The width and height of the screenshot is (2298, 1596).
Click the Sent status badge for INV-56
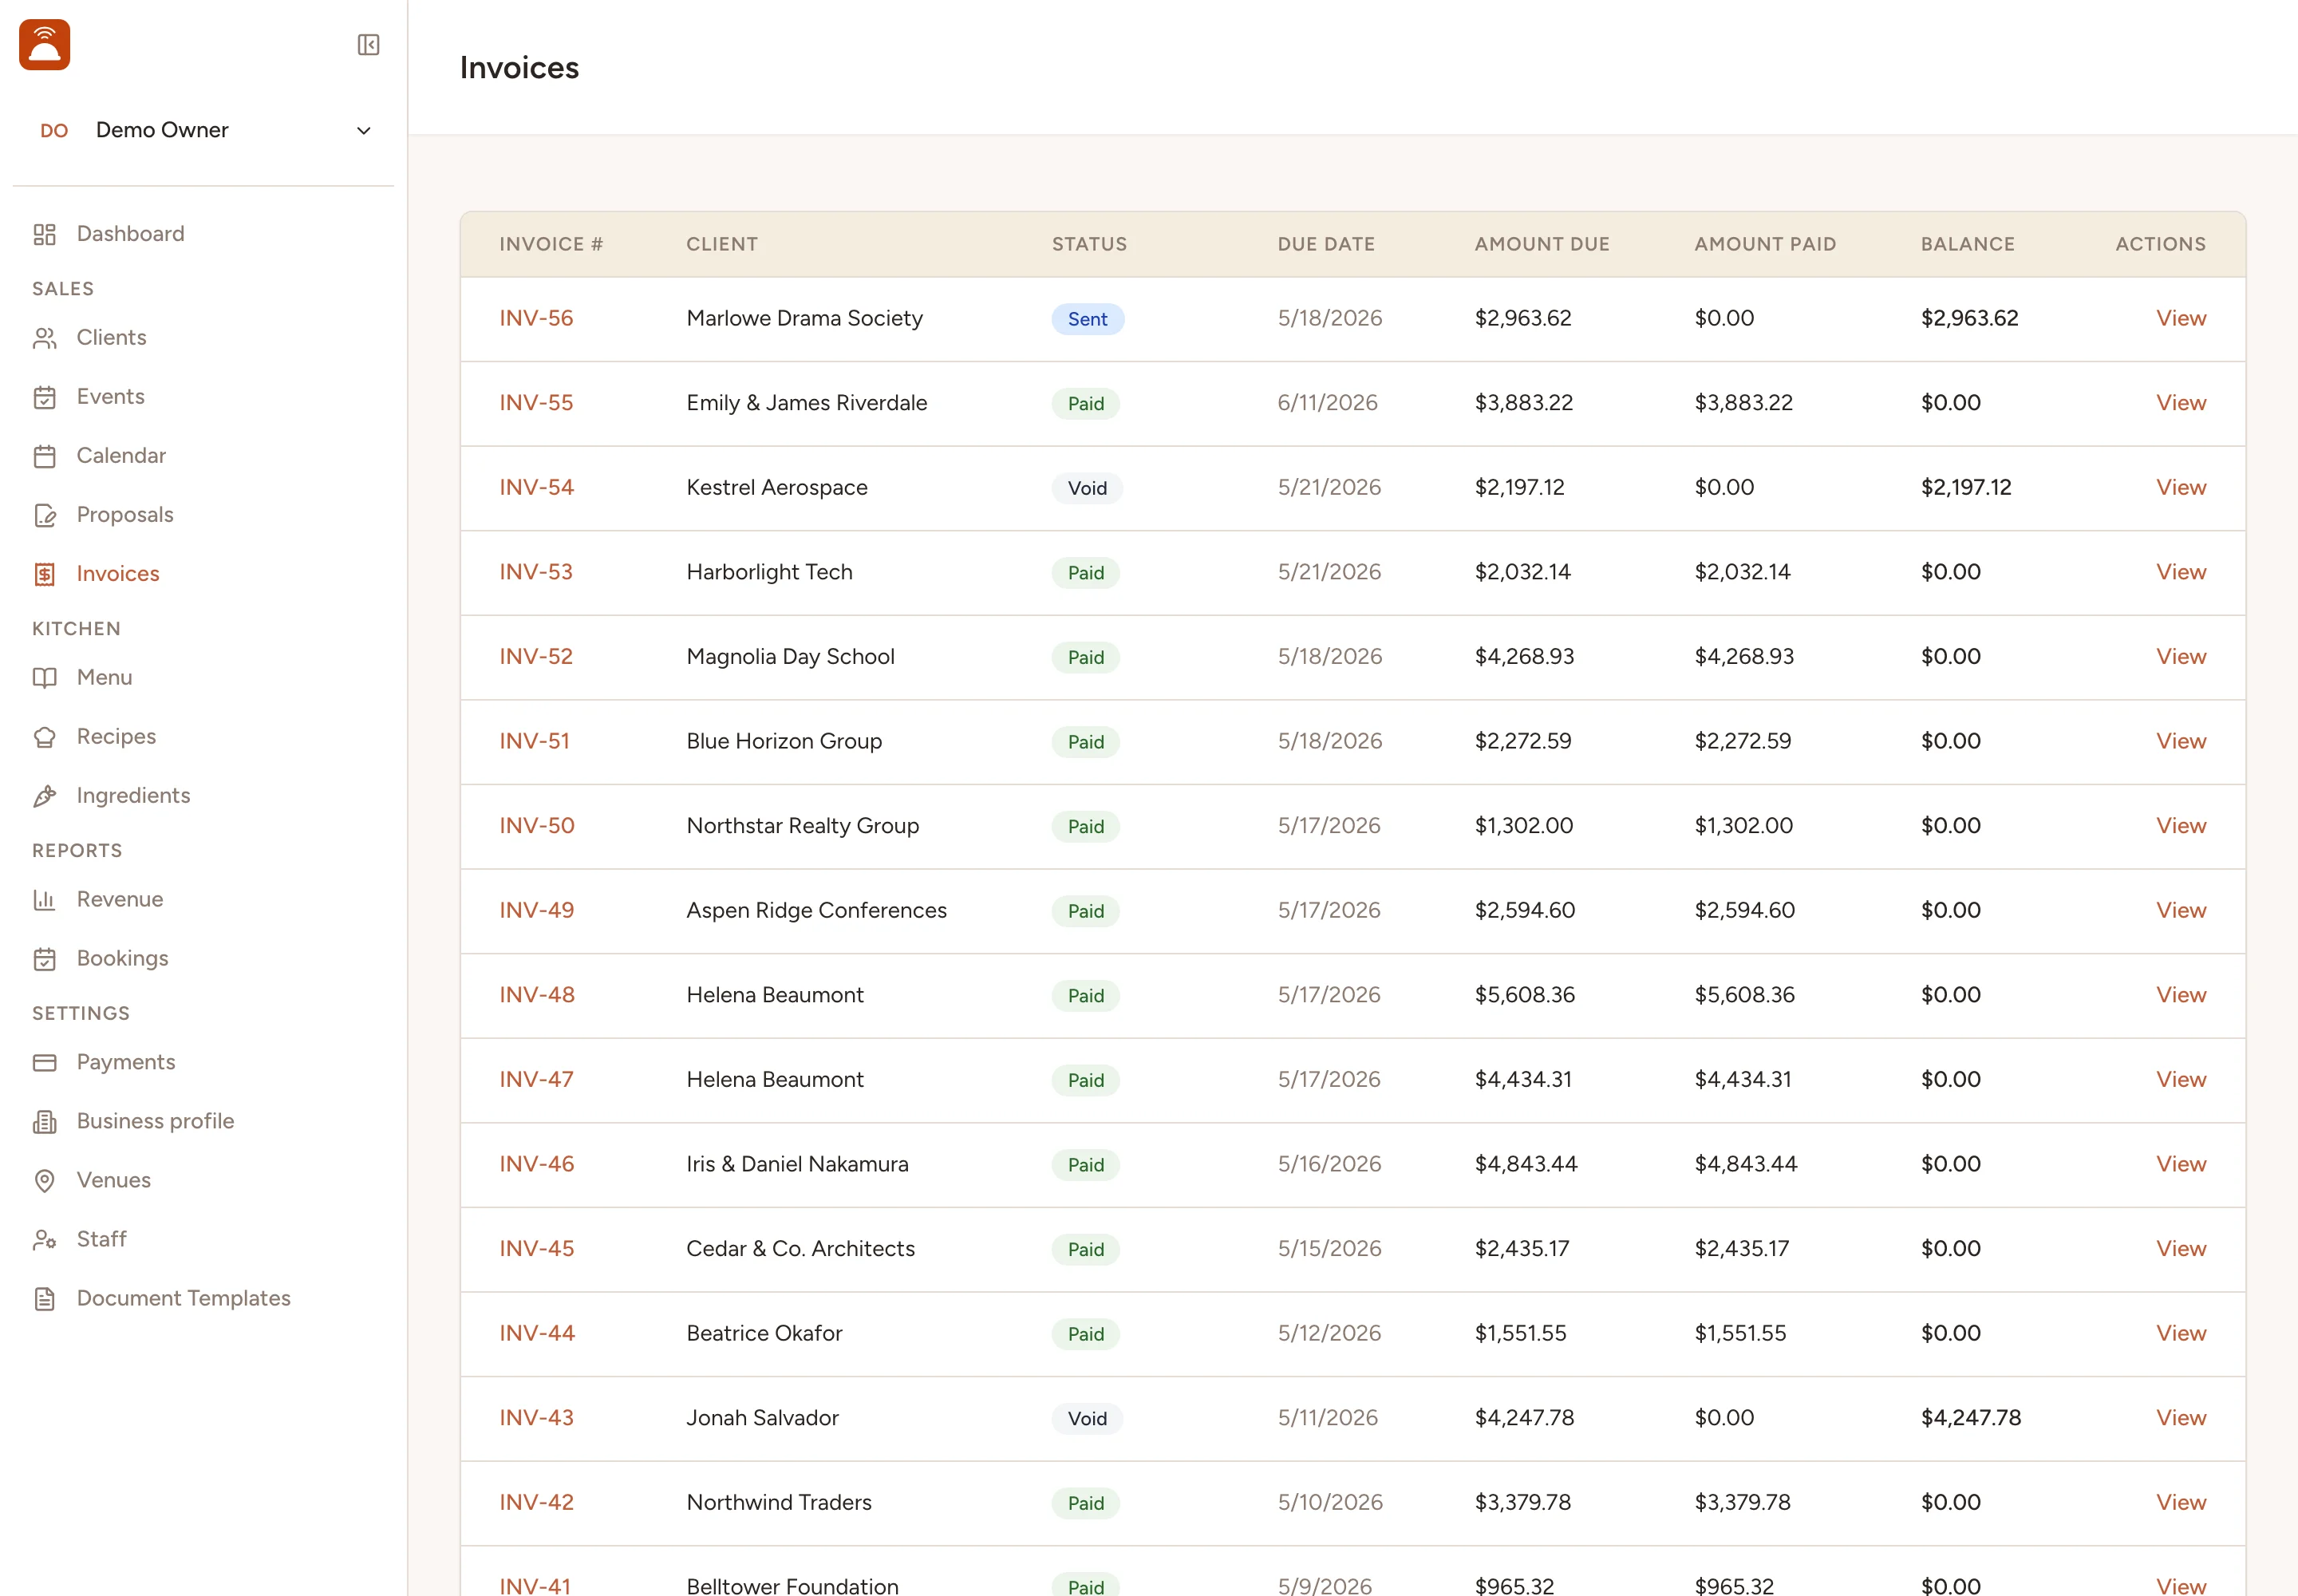[1087, 319]
